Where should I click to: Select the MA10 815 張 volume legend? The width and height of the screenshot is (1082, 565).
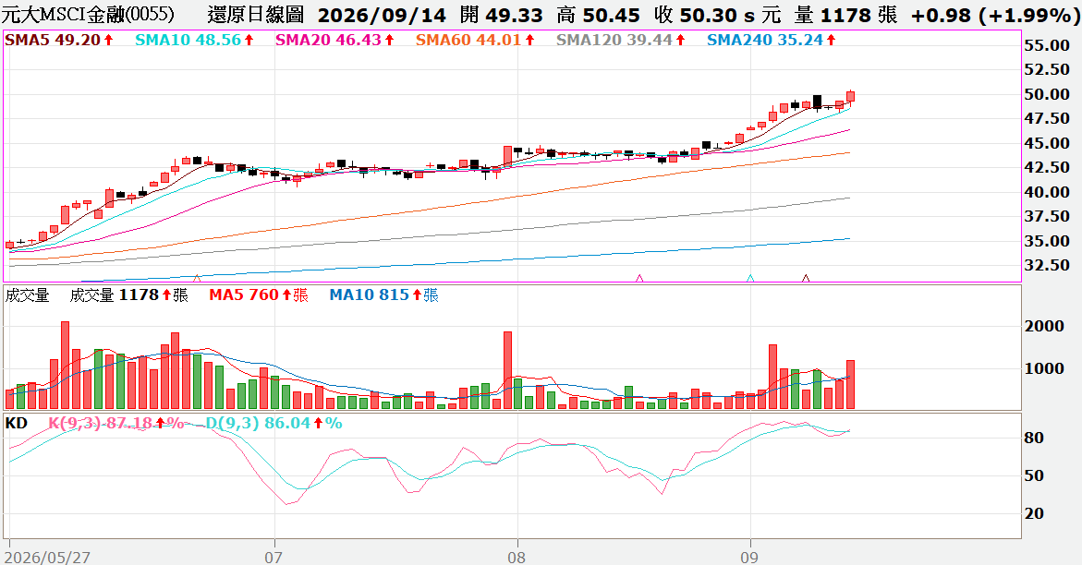384,295
